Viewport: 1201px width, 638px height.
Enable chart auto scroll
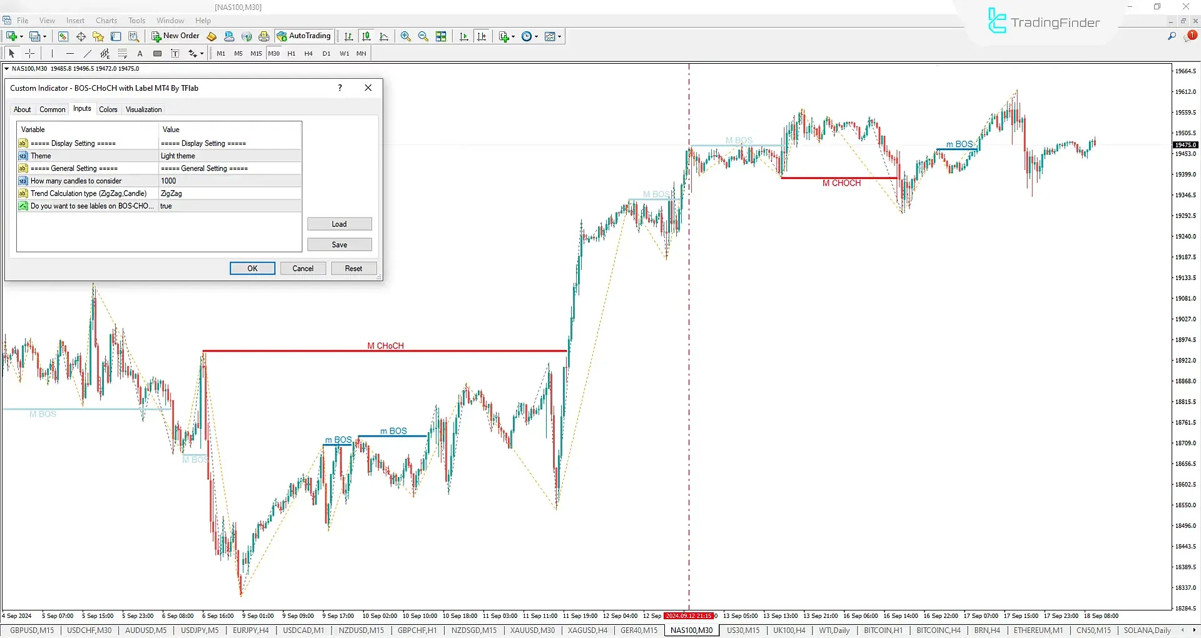click(x=464, y=36)
